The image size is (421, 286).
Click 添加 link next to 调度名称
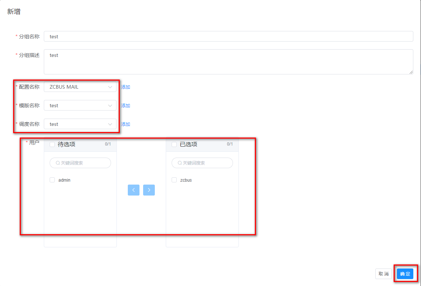126,124
